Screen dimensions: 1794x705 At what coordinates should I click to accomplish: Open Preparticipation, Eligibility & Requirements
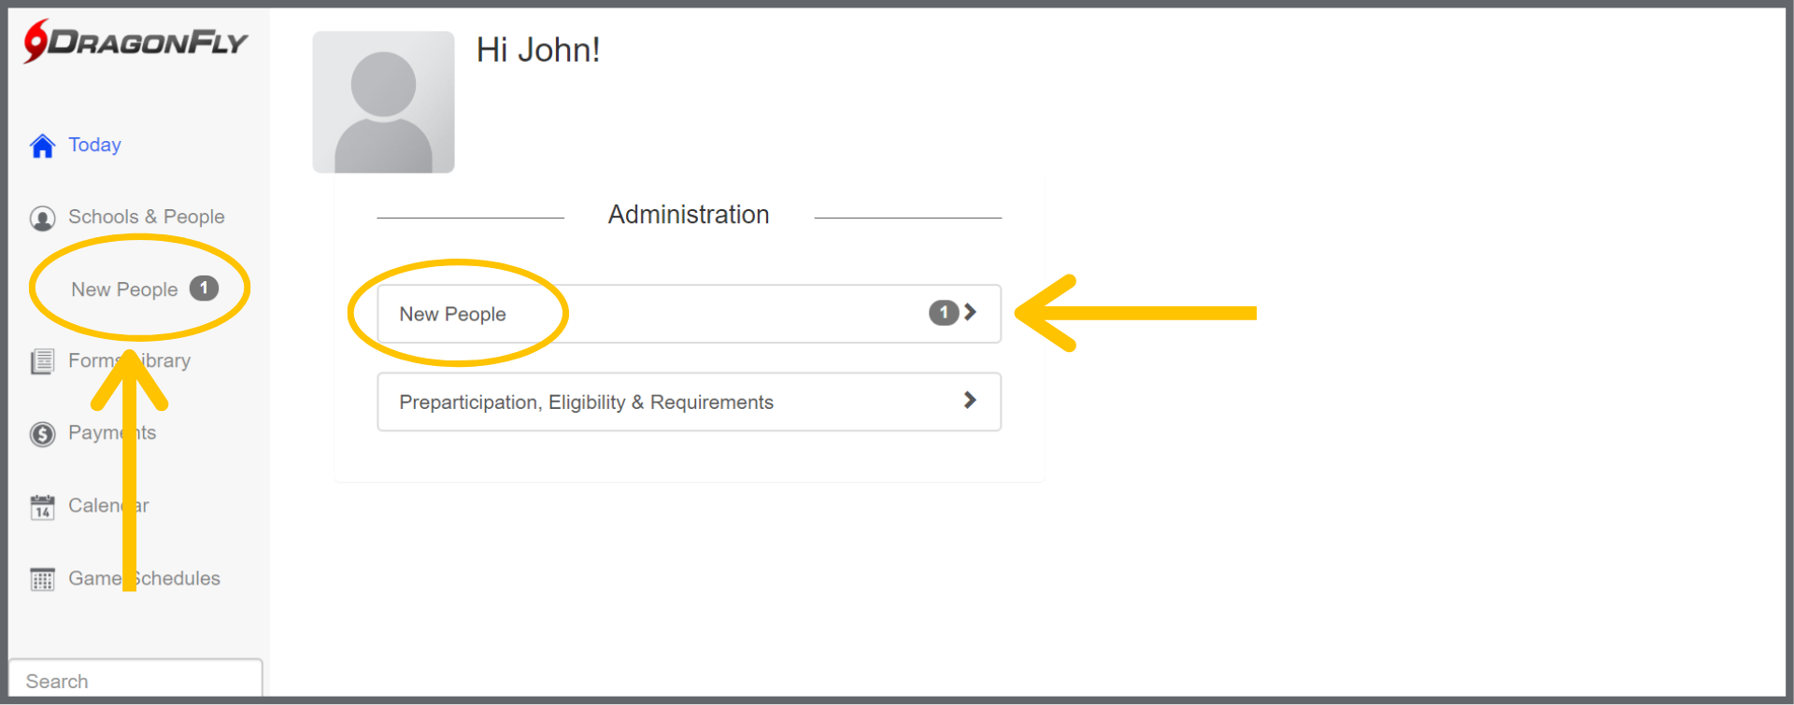click(586, 402)
